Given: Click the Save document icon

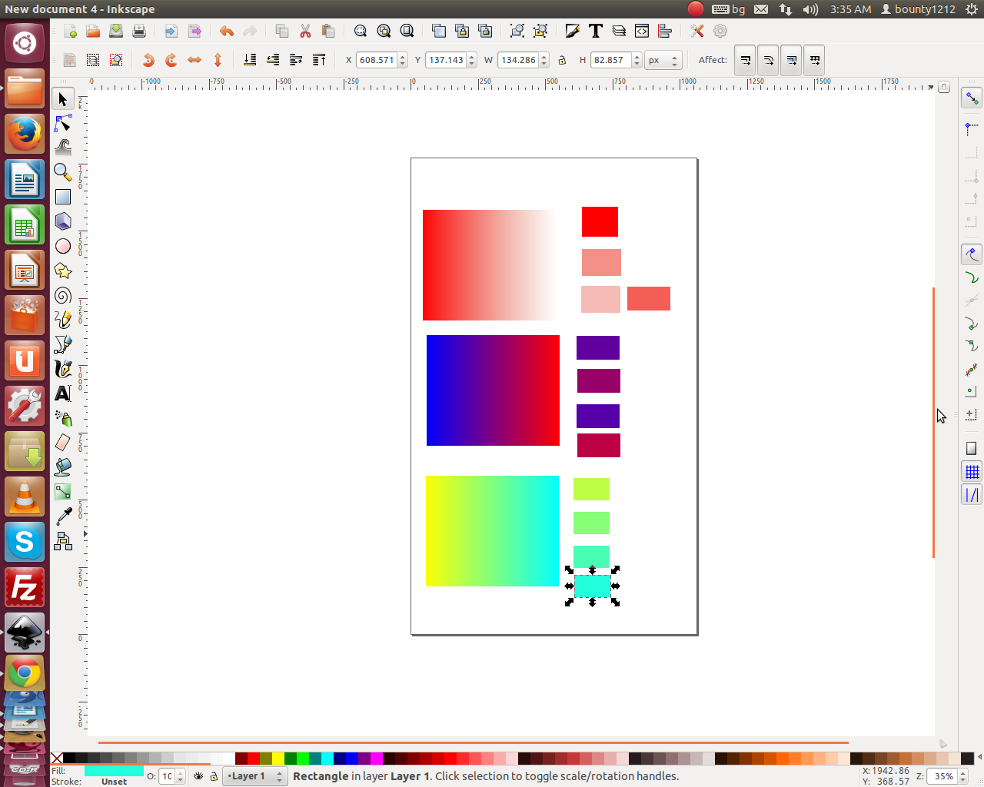Looking at the screenshot, I should [x=116, y=31].
